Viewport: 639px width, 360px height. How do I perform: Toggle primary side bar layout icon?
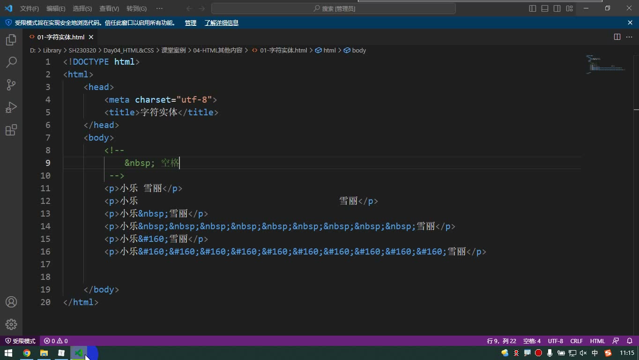533,8
